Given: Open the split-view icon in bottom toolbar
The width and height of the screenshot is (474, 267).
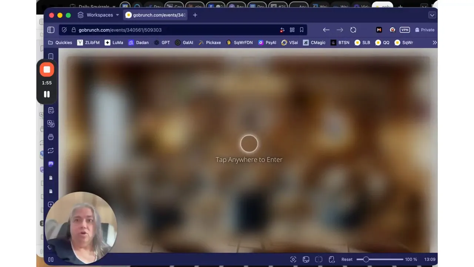Looking at the screenshot, I should (x=319, y=259).
